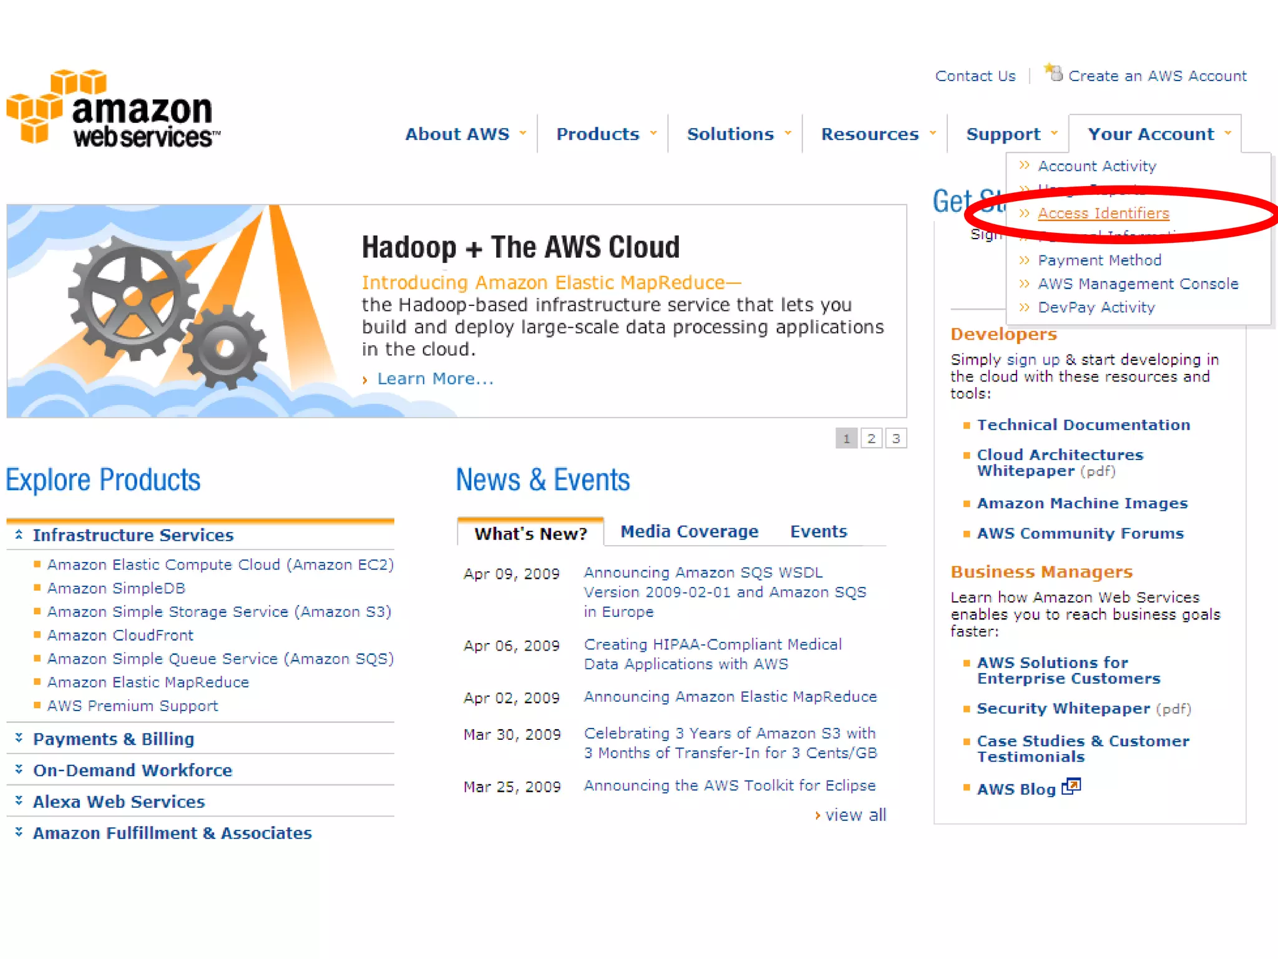This screenshot has height=959, width=1278.
Task: Click the Create an AWS Account link
Action: point(1158,76)
